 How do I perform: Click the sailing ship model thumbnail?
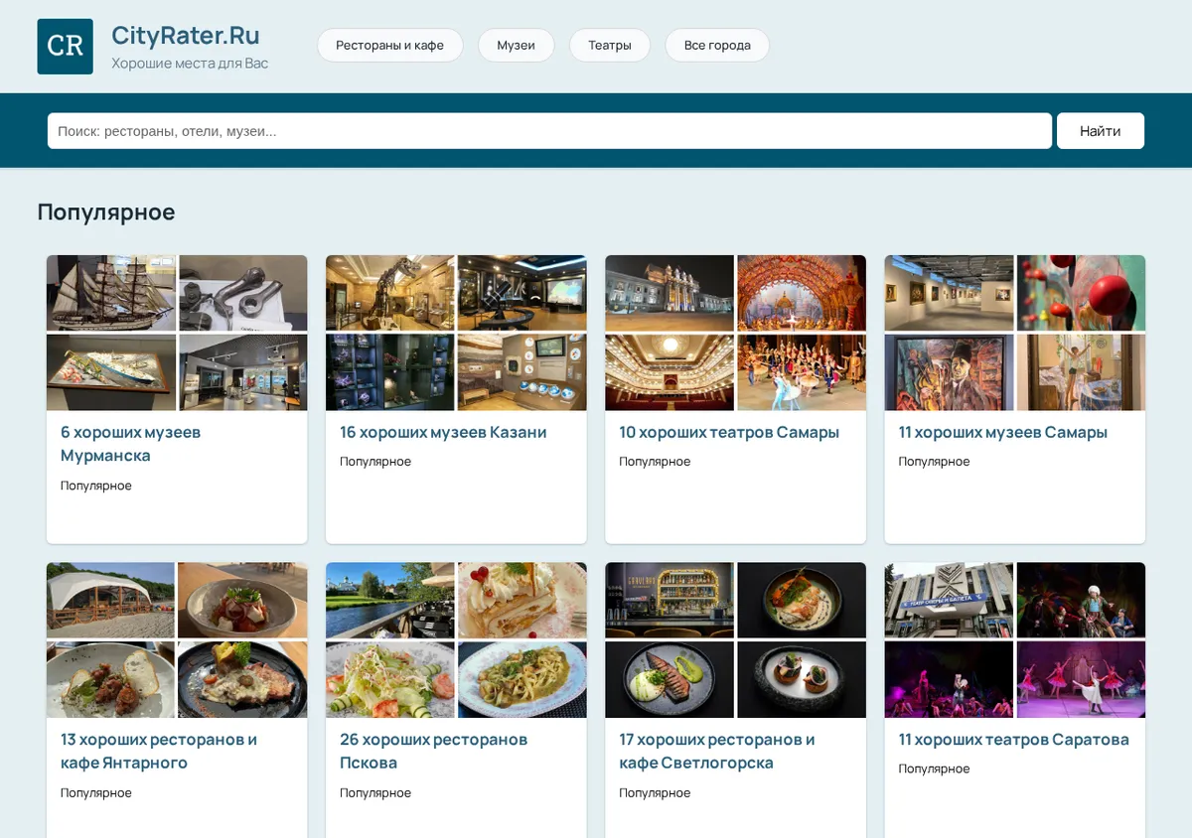pyautogui.click(x=111, y=293)
